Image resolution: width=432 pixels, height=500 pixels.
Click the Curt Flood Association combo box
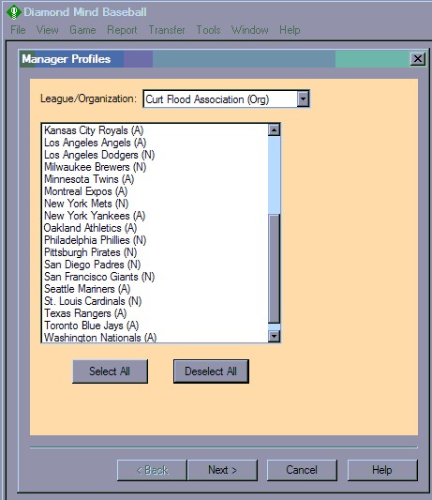[x=226, y=98]
